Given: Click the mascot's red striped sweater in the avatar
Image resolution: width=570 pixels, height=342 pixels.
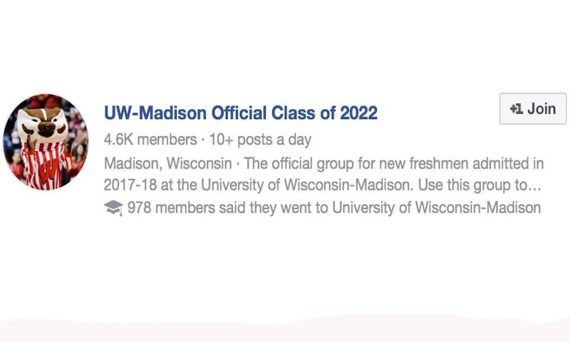Looking at the screenshot, I should pyautogui.click(x=46, y=165).
